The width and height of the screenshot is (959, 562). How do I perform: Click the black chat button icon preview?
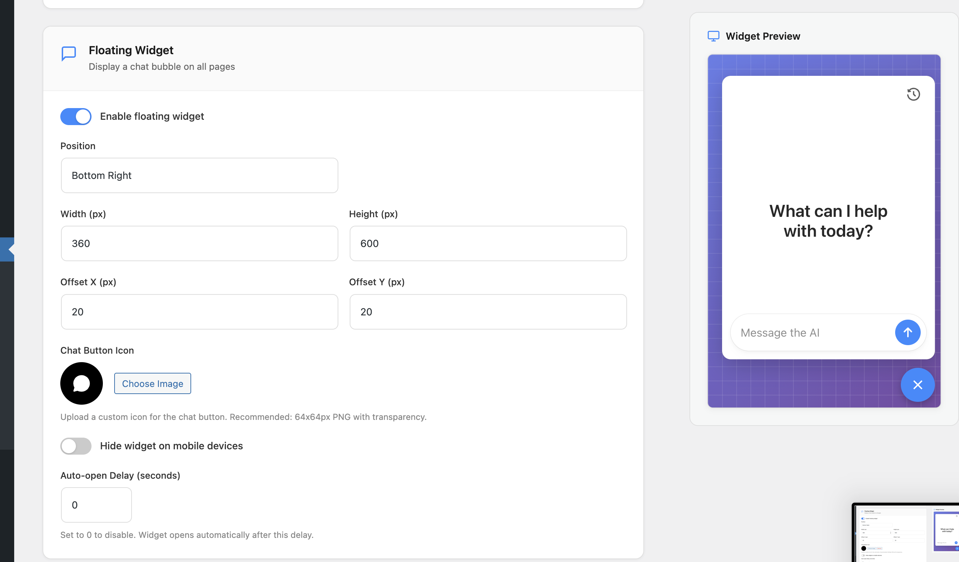(x=82, y=383)
